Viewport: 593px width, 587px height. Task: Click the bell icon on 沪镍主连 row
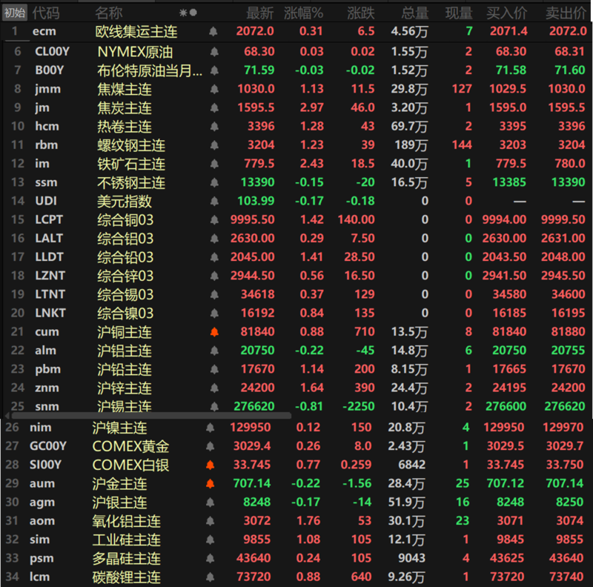(x=211, y=428)
